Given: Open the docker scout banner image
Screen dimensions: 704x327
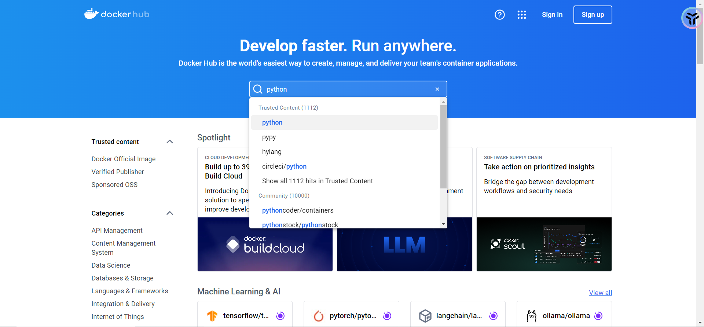Looking at the screenshot, I should coord(544,244).
